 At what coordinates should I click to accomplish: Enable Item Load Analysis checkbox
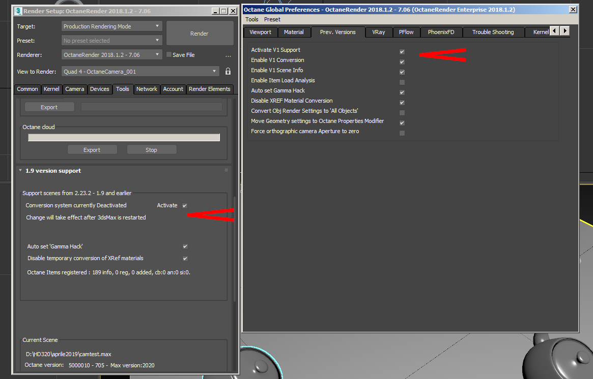coord(402,82)
